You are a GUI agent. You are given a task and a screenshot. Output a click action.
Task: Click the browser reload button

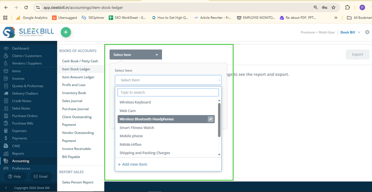pyautogui.click(x=26, y=8)
